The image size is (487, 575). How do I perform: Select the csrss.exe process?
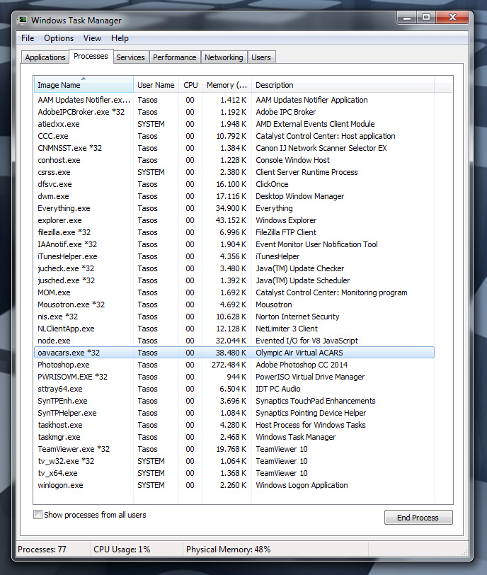click(234, 172)
